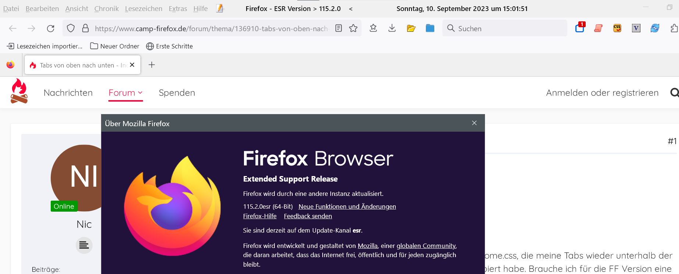Open the 'Neuer Ordner' bookmark folder
This screenshot has width=679, height=274.
(115, 46)
